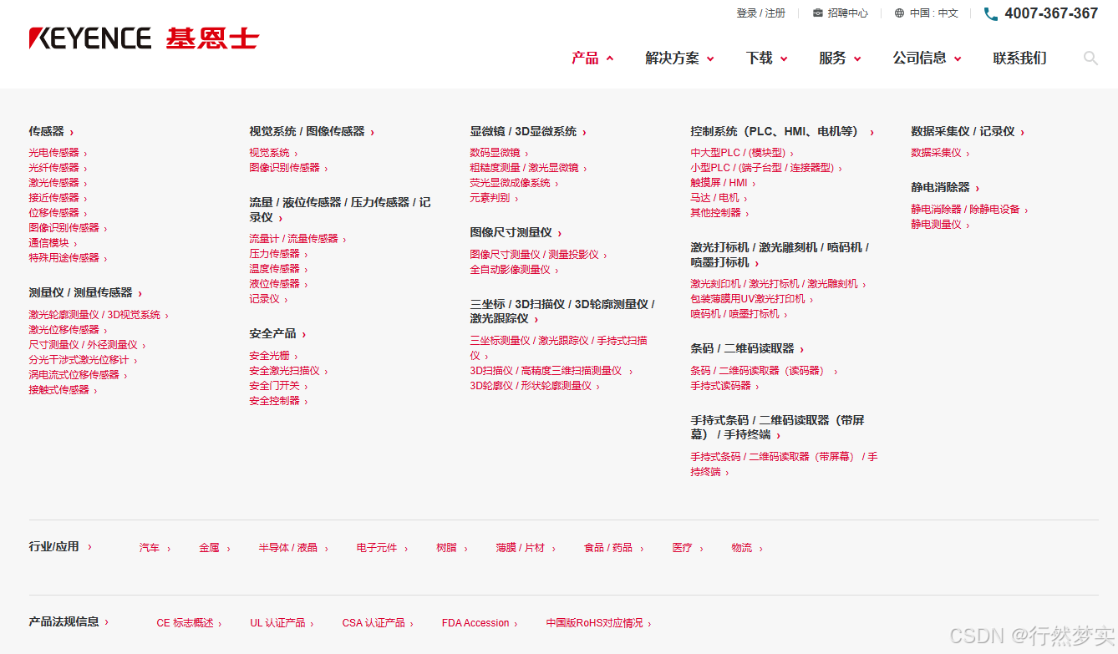The image size is (1118, 654).
Task: Open the 静电消除器 heading
Action: [x=945, y=187]
